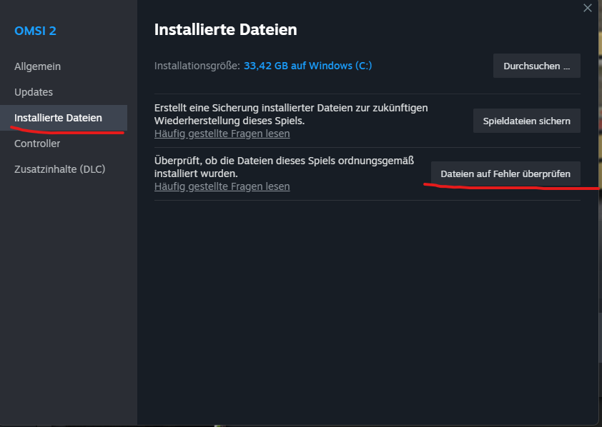Click the OMSI 2 game title
The width and height of the screenshot is (602, 427).
pyautogui.click(x=35, y=31)
